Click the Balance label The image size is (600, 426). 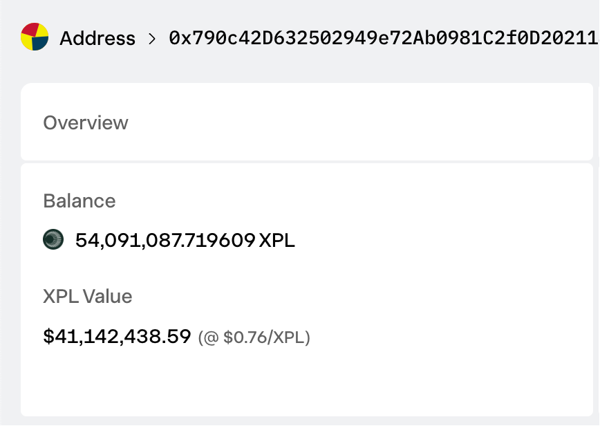pos(79,201)
